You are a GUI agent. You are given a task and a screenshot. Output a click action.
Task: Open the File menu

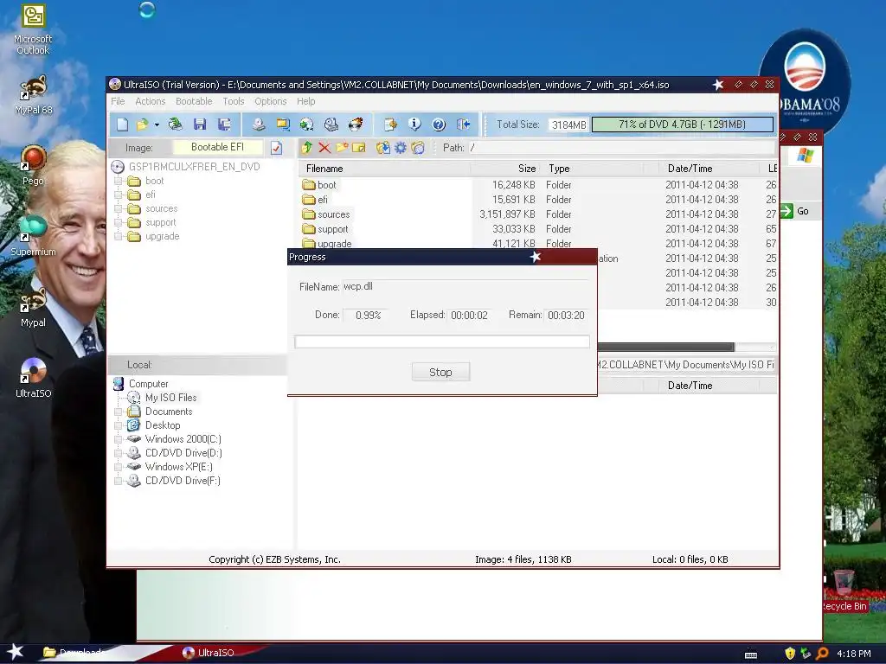point(118,101)
